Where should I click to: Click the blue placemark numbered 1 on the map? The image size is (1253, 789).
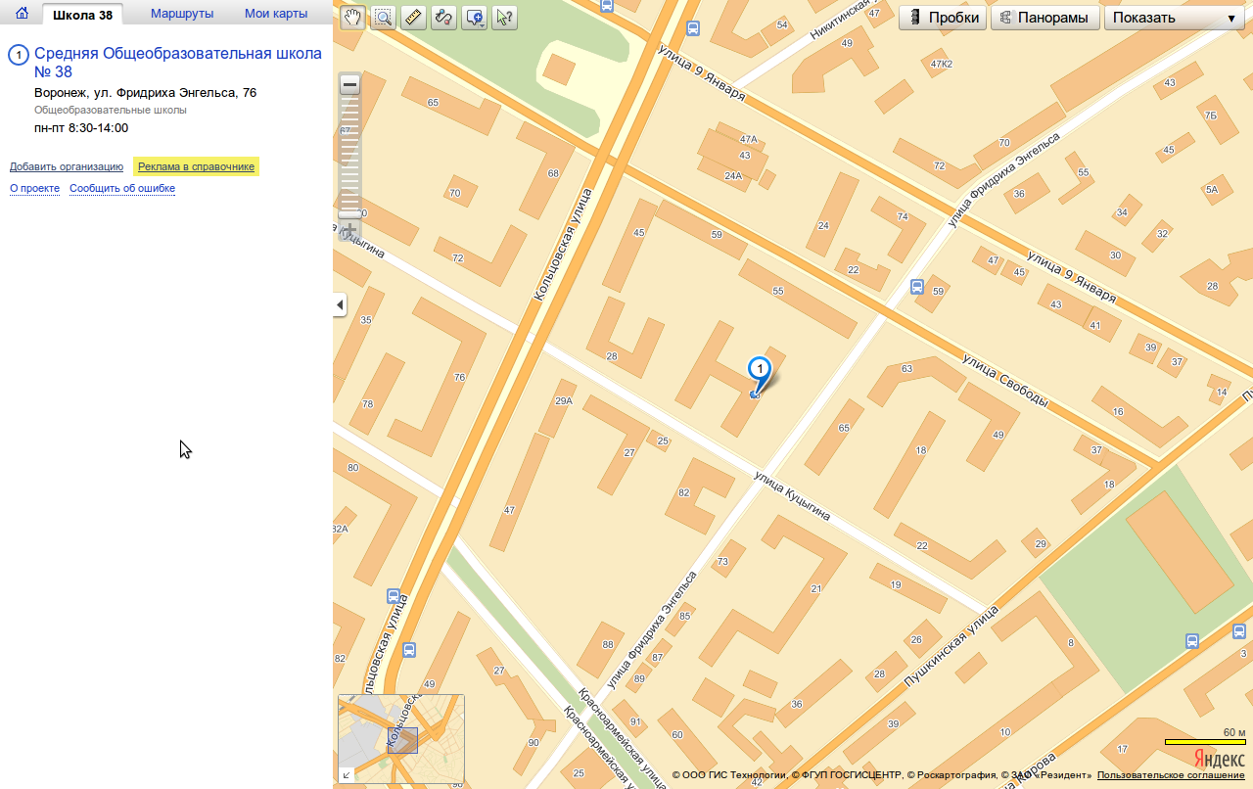(x=760, y=372)
